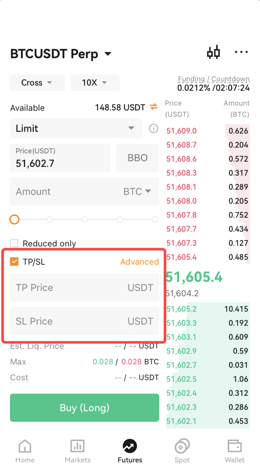Click the order type info icon
260x466 pixels.
(x=154, y=128)
